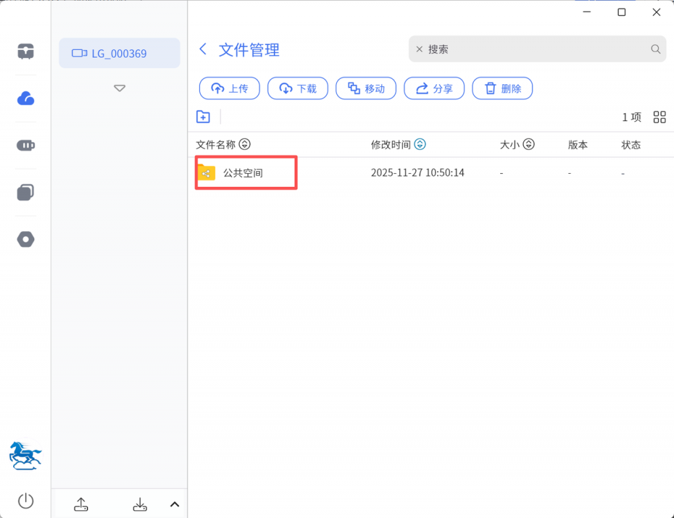Open the stacked squares sidebar icon
674x518 pixels.
(x=26, y=192)
